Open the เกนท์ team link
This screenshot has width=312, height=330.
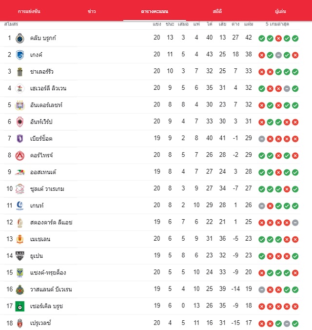click(37, 206)
